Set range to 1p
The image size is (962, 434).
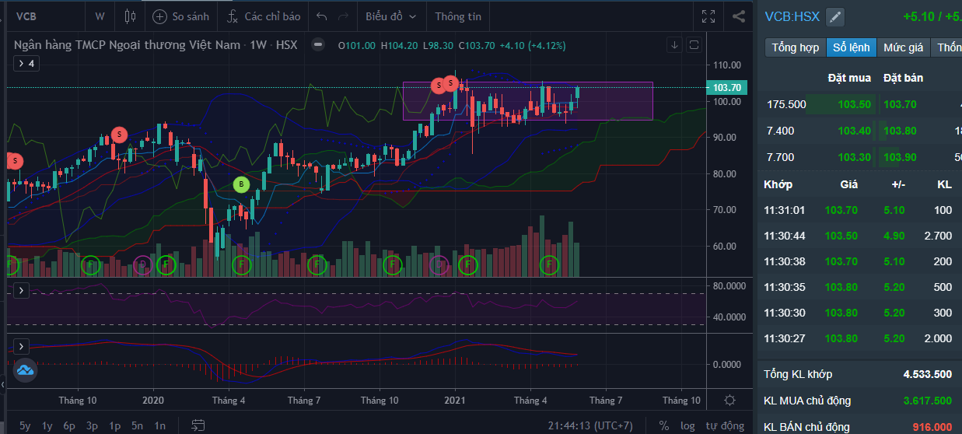(x=114, y=425)
